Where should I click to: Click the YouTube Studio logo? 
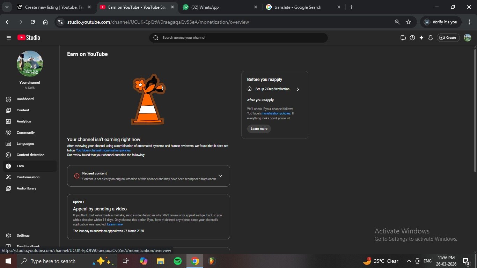click(x=29, y=38)
